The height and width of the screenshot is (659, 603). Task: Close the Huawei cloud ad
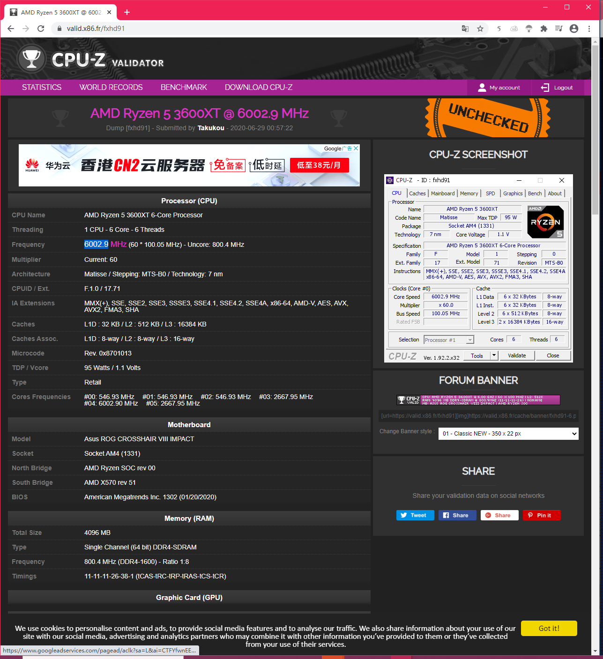click(356, 148)
